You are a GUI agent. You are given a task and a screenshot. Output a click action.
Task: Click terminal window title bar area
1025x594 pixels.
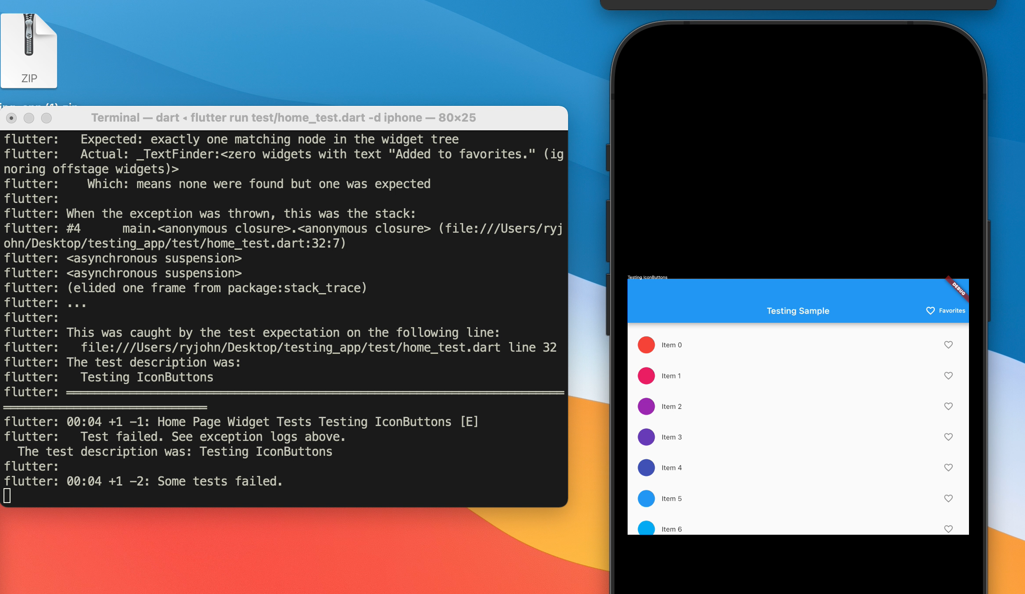(283, 118)
